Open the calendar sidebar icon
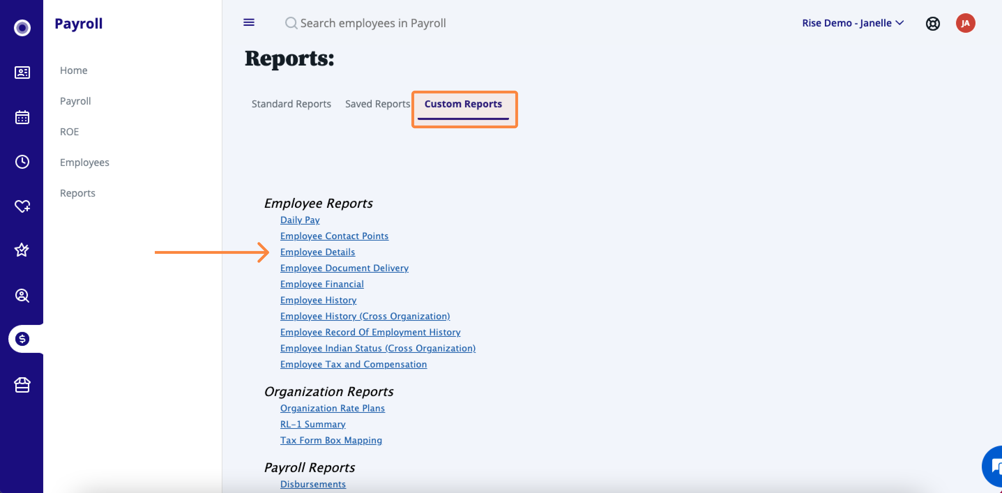 click(x=22, y=117)
